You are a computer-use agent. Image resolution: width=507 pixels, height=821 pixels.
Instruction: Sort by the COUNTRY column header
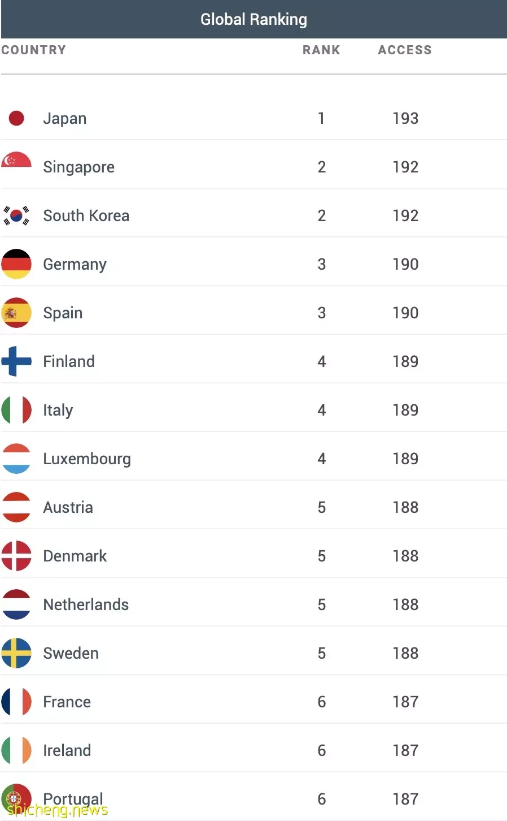[33, 50]
